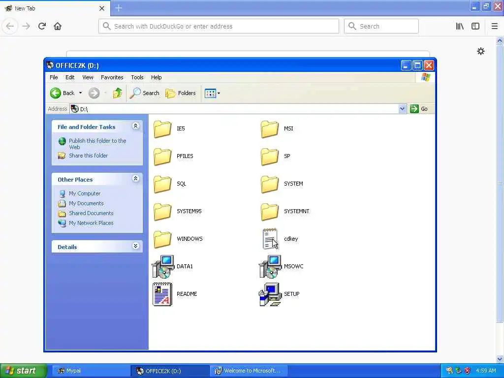This screenshot has height=378, width=504.
Task: Close the New Tab tab
Action: tap(102, 8)
